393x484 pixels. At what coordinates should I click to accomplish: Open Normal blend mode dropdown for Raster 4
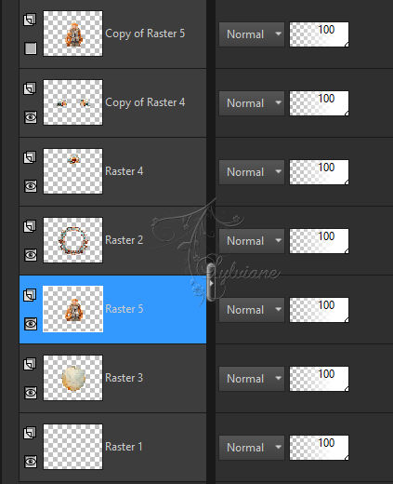click(252, 172)
